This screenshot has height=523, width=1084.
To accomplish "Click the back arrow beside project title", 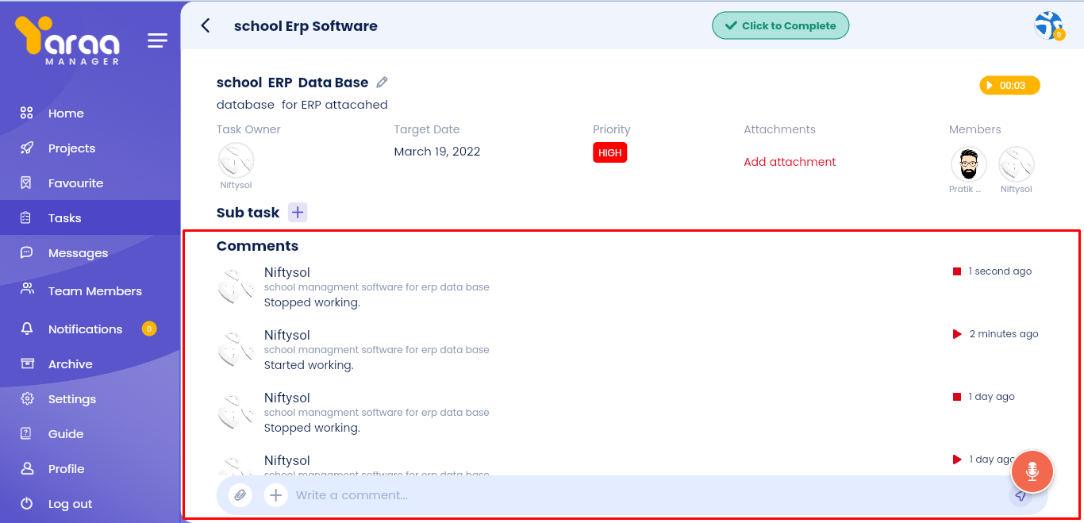I will coord(206,25).
